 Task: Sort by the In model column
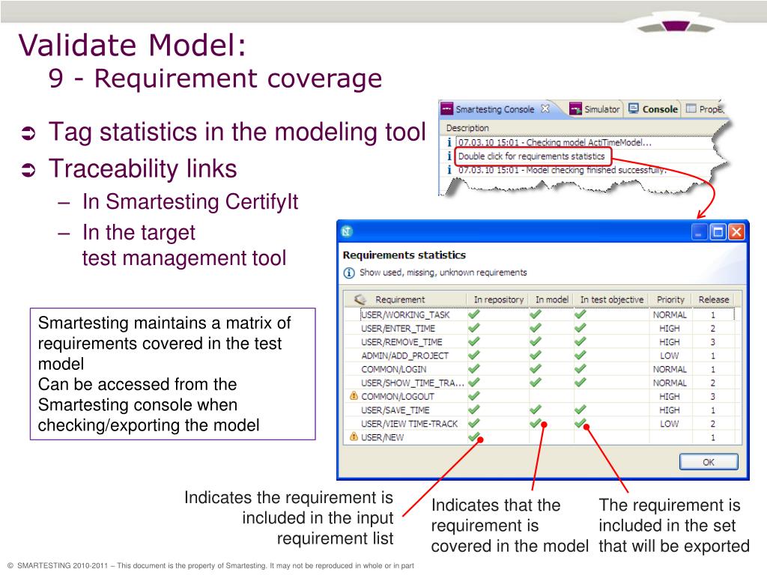tap(552, 299)
